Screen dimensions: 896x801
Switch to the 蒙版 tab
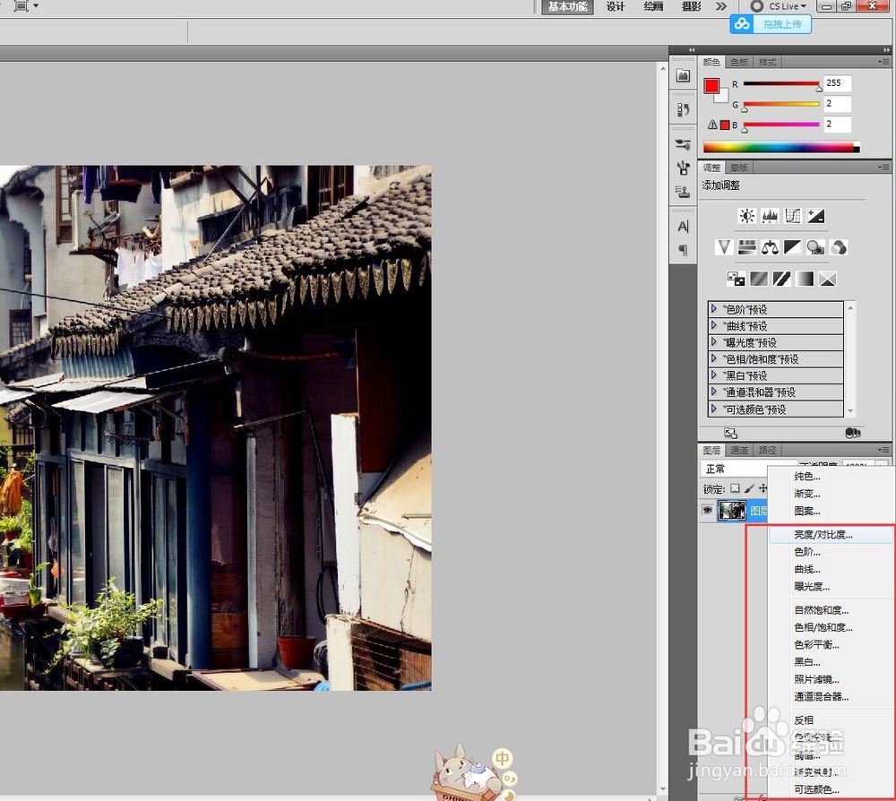tap(739, 168)
